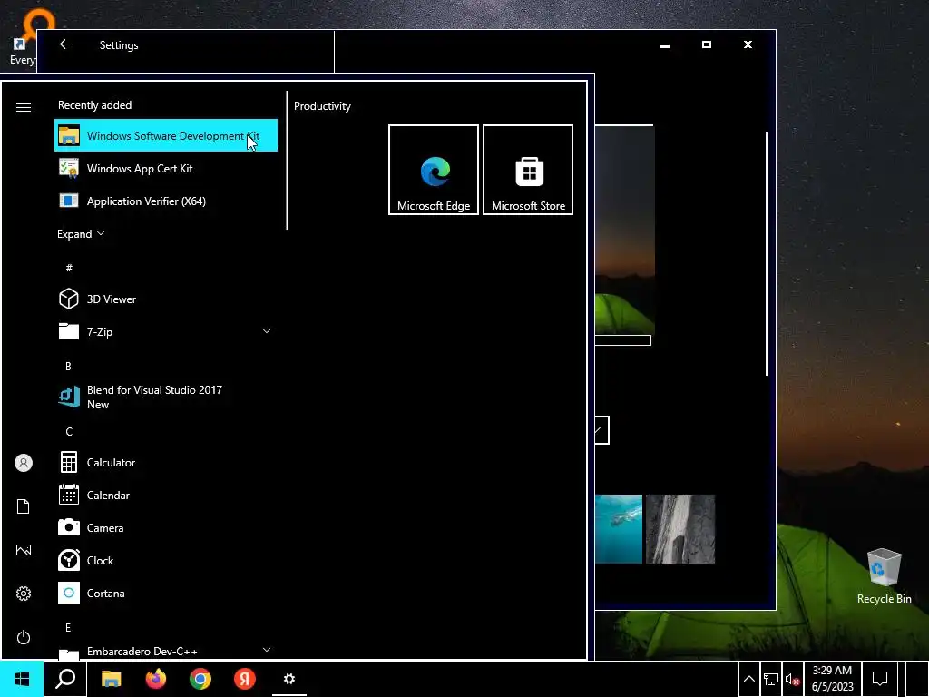Open Windows App Cert Kit
Image resolution: width=929 pixels, height=697 pixels.
pos(166,168)
